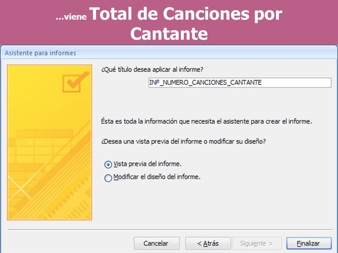This screenshot has width=338, height=253.
Task: Click the report title input field
Action: click(x=240, y=83)
